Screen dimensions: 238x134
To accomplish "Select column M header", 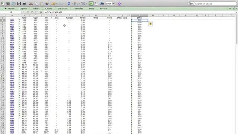I will [x=153, y=15].
